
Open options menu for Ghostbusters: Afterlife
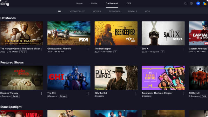click(x=89, y=49)
